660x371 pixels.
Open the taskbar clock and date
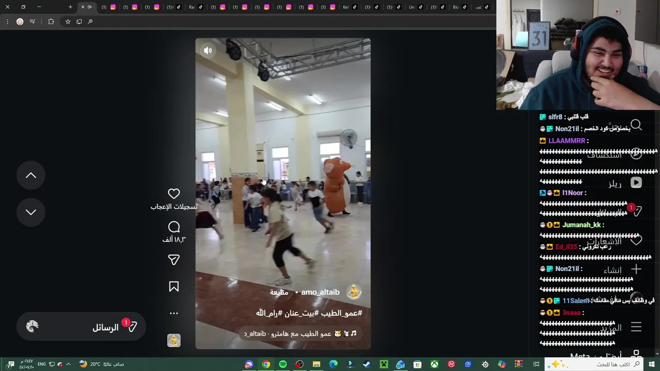[27, 364]
